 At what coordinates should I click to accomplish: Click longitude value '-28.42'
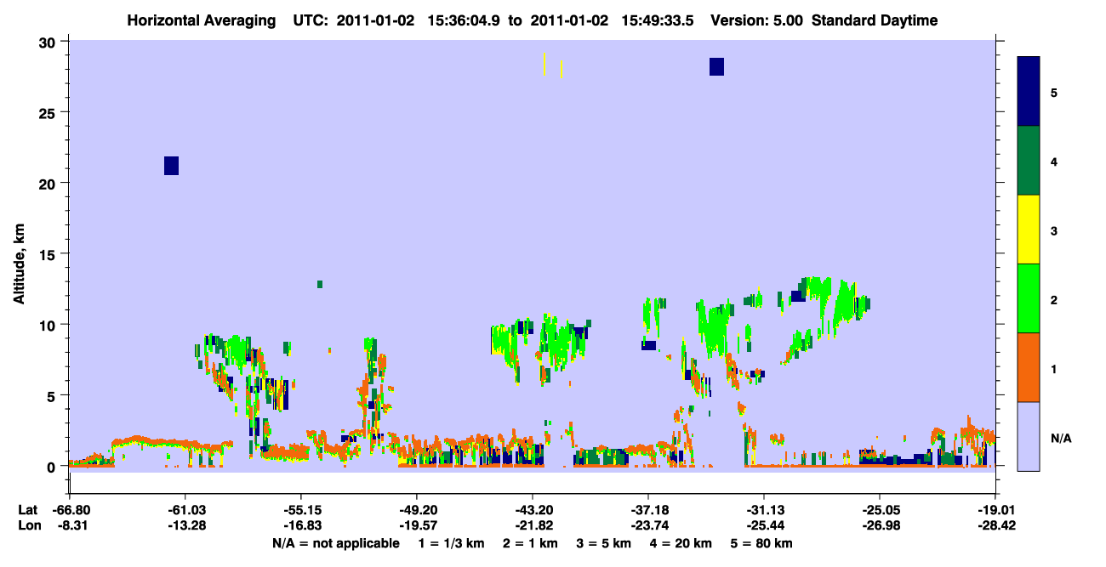click(x=995, y=526)
